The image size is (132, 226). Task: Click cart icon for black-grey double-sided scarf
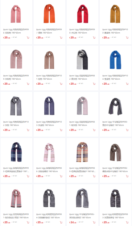tap(94, 84)
